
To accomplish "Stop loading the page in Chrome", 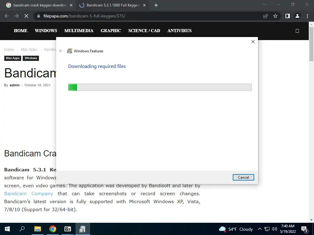I will pyautogui.click(x=26, y=16).
